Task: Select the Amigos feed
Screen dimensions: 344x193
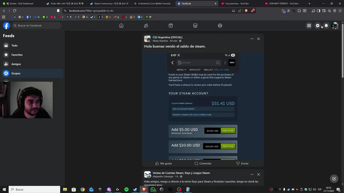Action: [32, 64]
